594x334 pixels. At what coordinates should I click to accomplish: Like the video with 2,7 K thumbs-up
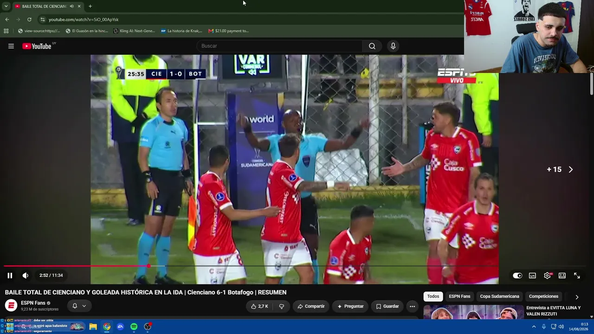259,306
